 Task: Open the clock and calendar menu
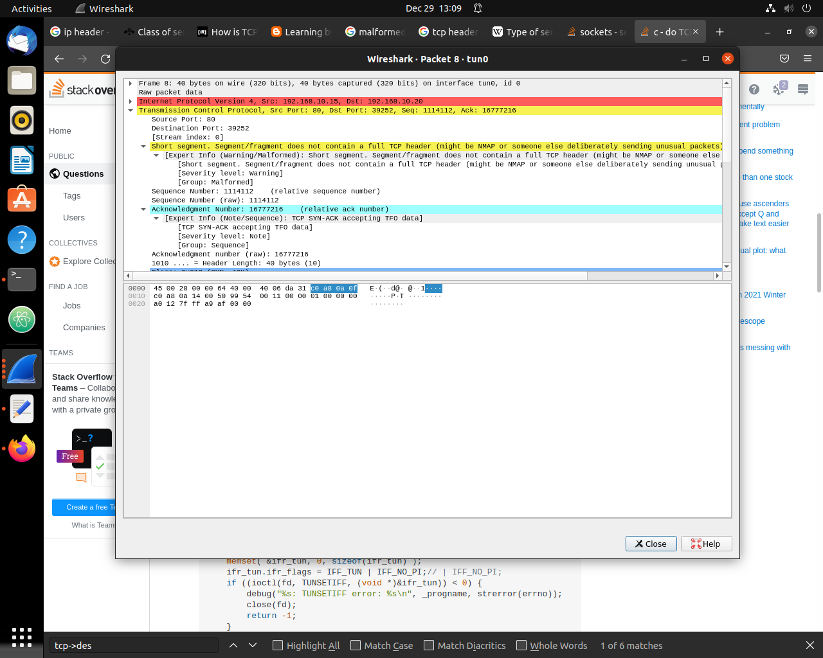point(433,8)
